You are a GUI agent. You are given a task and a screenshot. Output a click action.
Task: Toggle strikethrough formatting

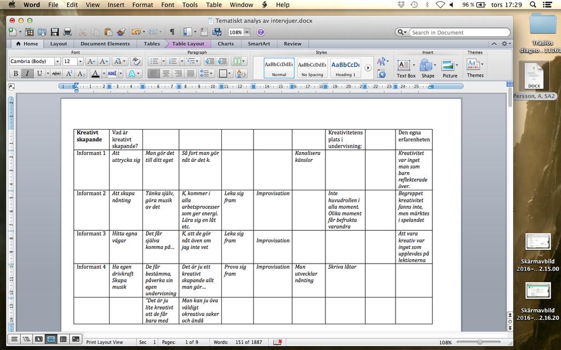(x=56, y=74)
